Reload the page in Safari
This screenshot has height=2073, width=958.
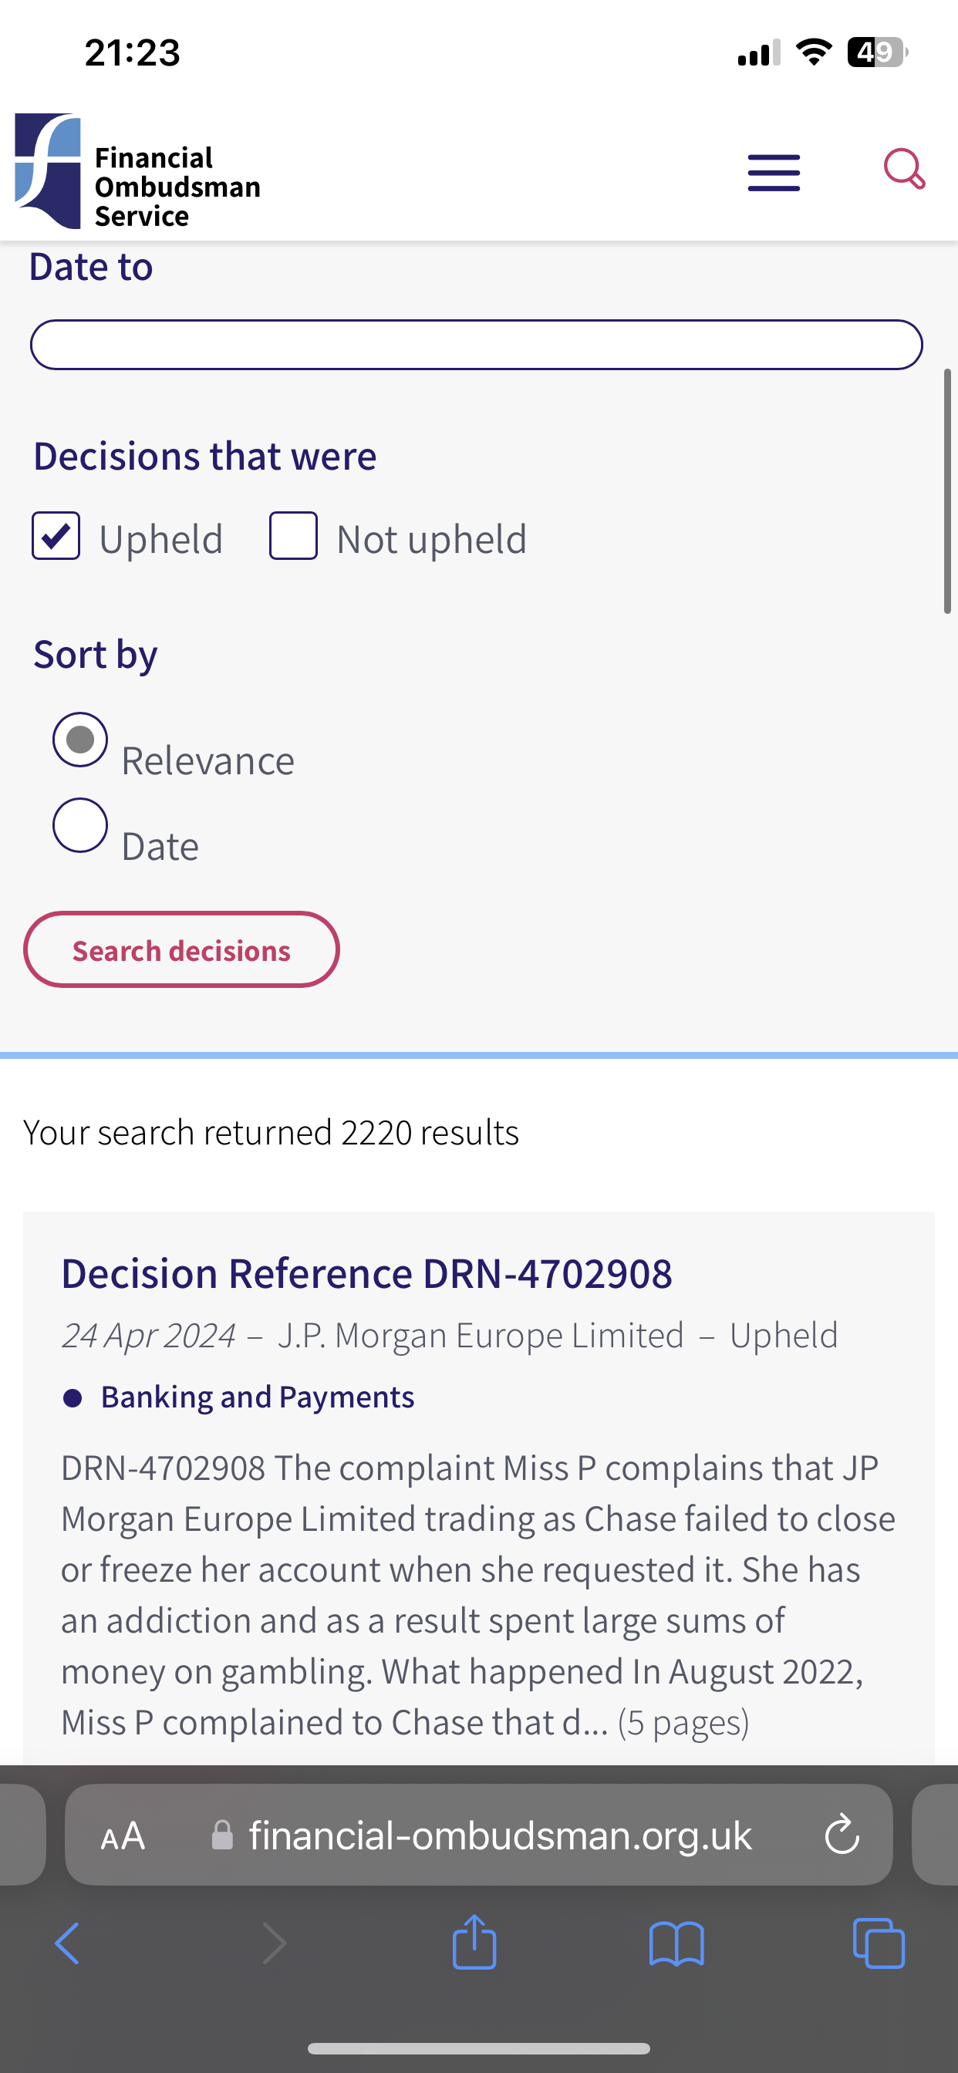[x=842, y=1835]
